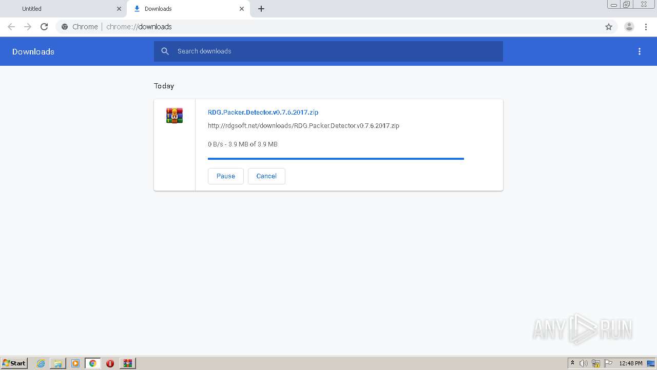Screen dimensions: 657x370
Task: Open RDG.Packer.Detector.v0.7.6.2017.zip file link
Action: 263,112
